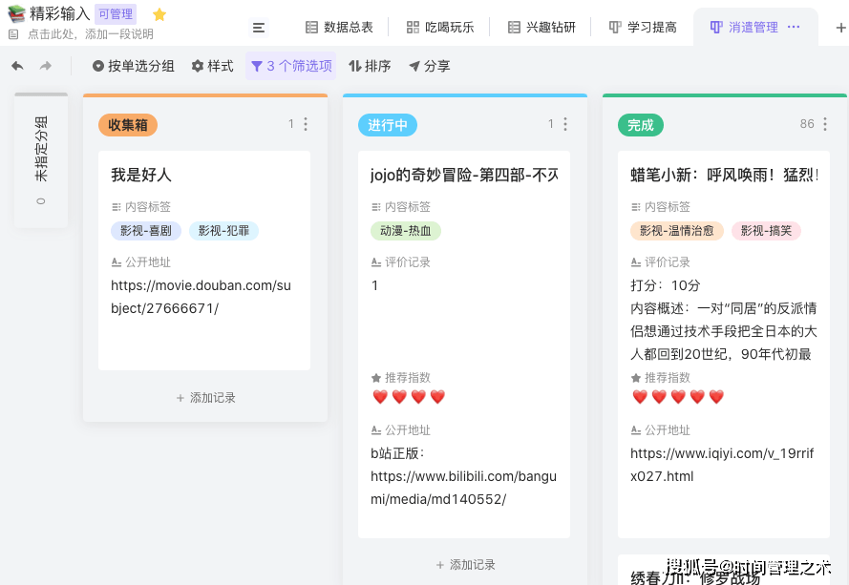Click the 进行中 blue column label
Screen dimensions: 849x585
(x=388, y=125)
